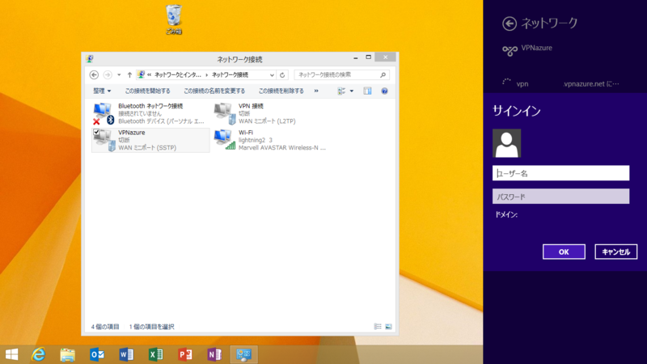This screenshot has height=364, width=647.
Task: Click この接続を開始する toolbar command
Action: tap(148, 91)
